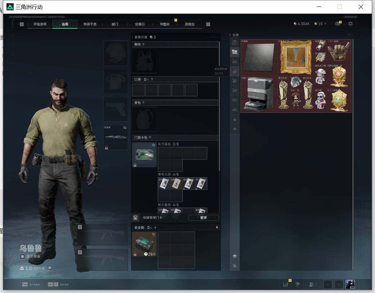Select the first warehouse container icon

point(235,43)
